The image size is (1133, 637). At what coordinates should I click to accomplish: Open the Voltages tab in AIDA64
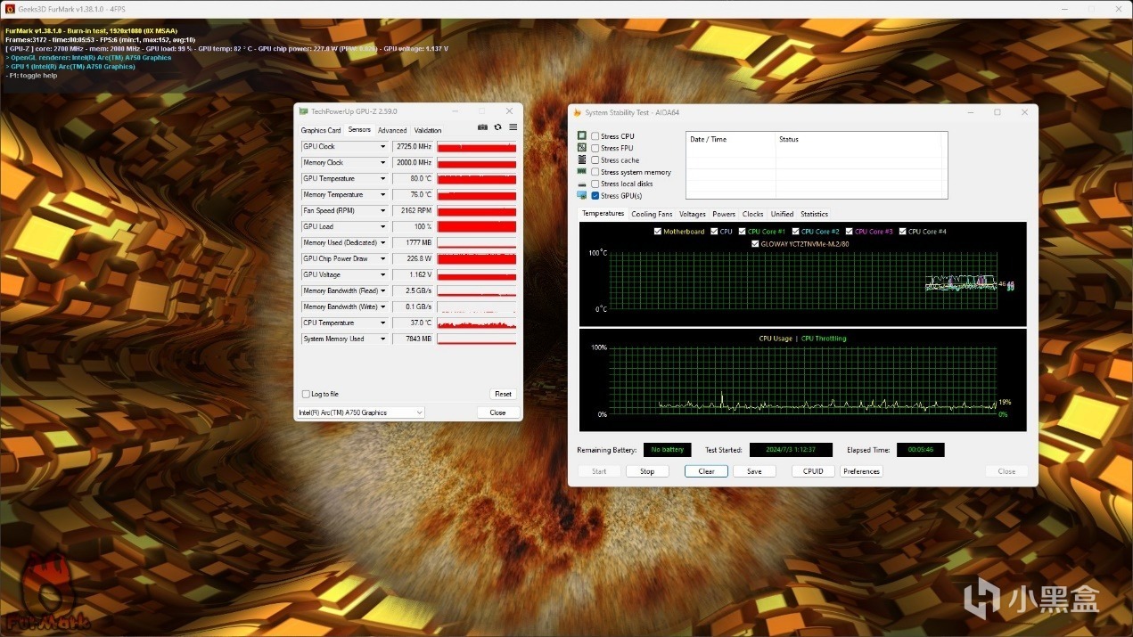point(693,214)
